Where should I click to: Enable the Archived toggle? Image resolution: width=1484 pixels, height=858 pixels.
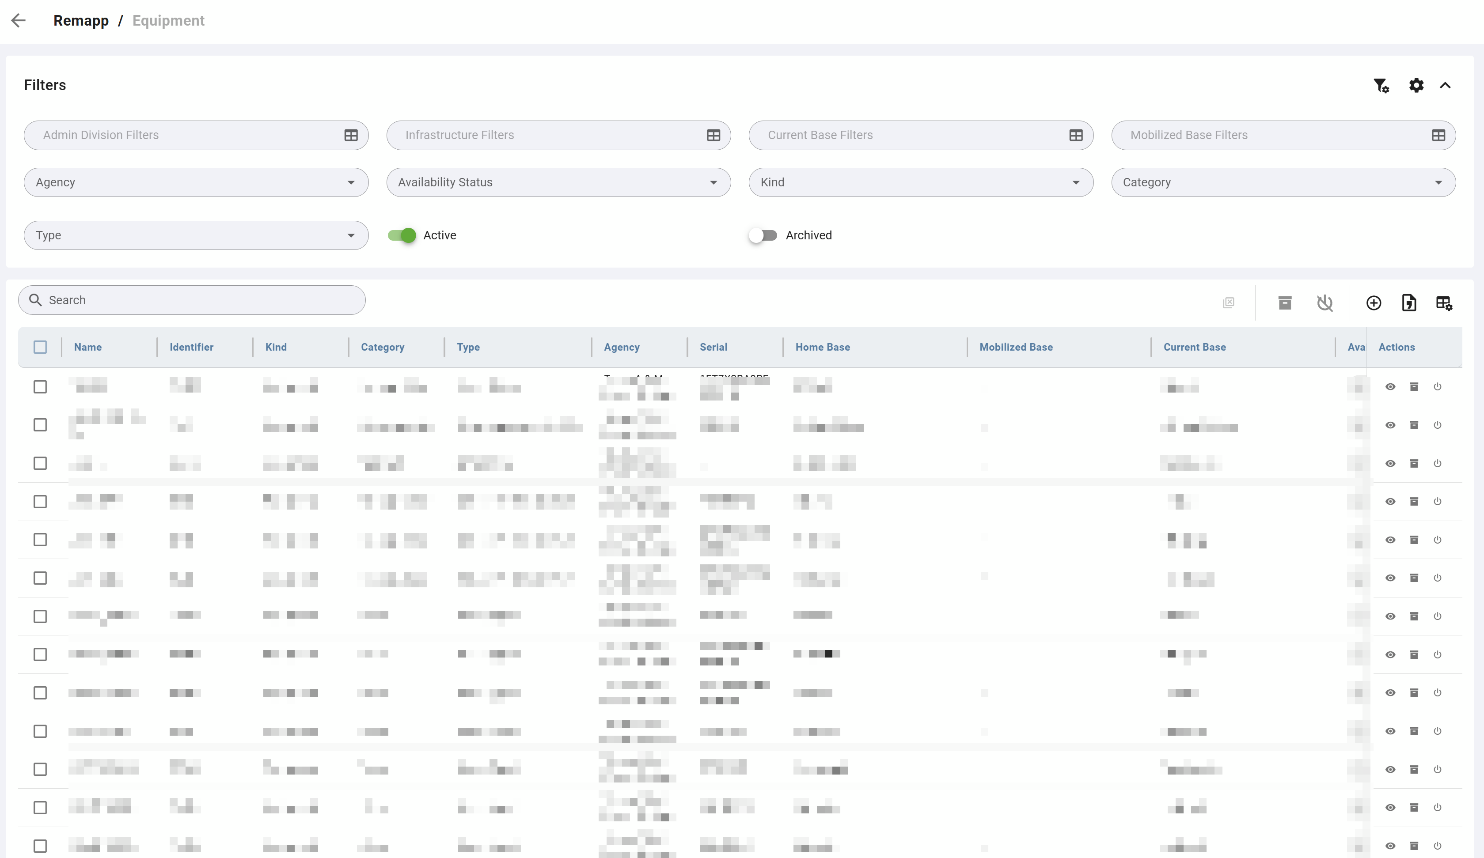763,235
